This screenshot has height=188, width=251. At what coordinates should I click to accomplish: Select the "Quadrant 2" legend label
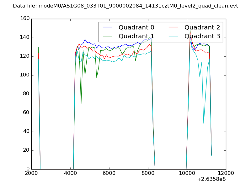(x=202, y=28)
